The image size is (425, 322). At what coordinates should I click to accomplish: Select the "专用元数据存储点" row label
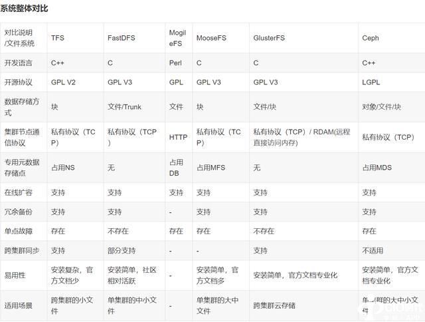(x=22, y=168)
